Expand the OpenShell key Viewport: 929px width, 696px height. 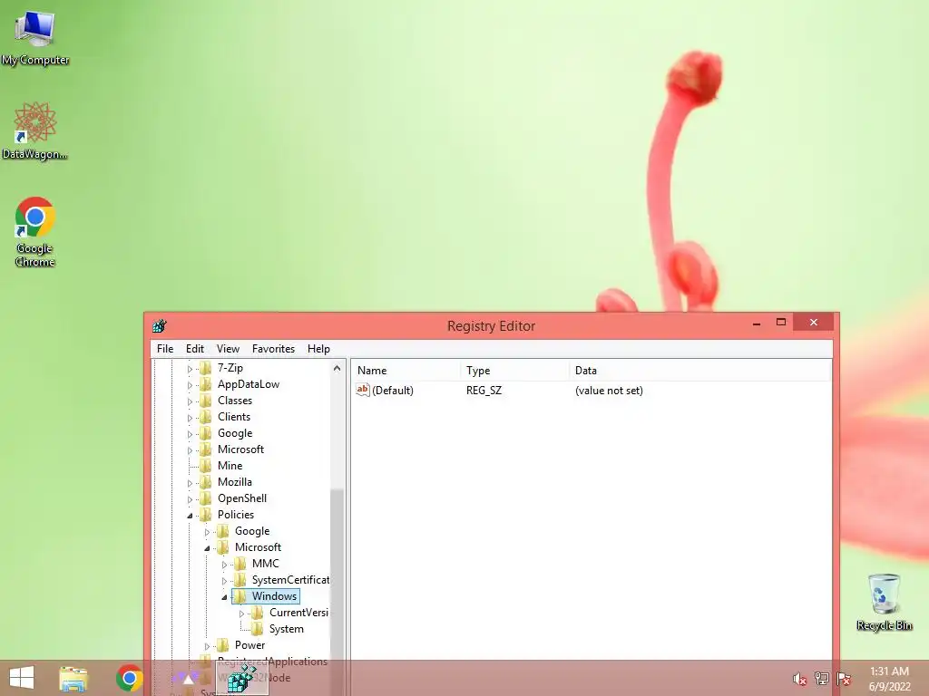pos(190,499)
